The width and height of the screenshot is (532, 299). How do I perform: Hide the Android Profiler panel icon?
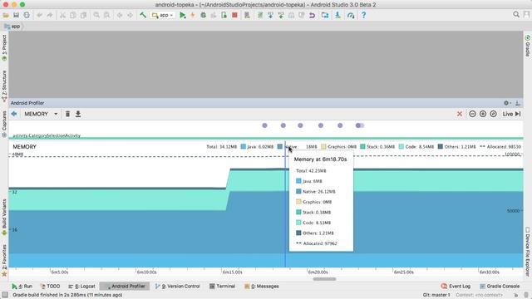[518, 103]
